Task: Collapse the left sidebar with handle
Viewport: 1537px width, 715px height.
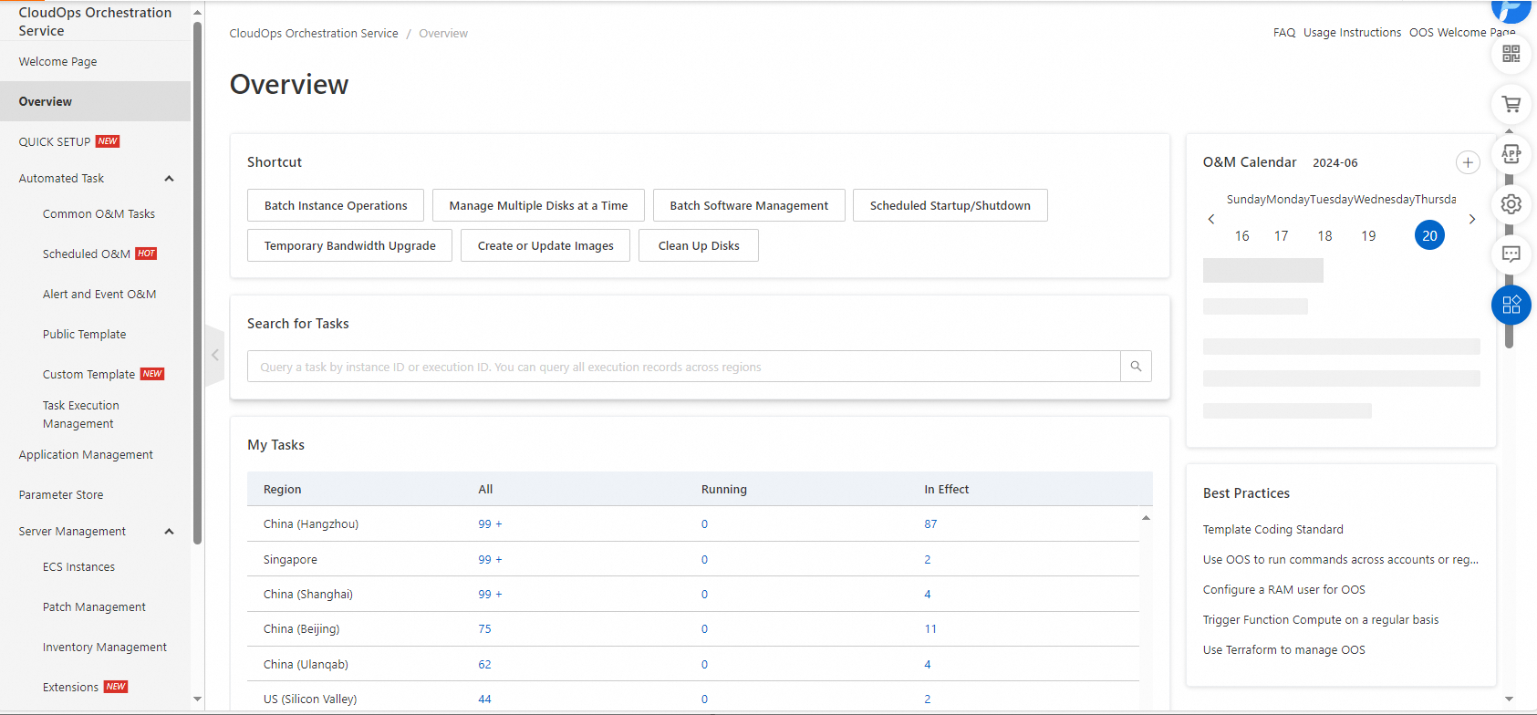Action: coord(215,355)
